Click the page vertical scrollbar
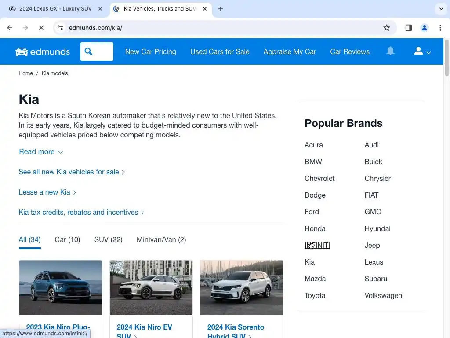The height and width of the screenshot is (338, 450). pos(447,176)
